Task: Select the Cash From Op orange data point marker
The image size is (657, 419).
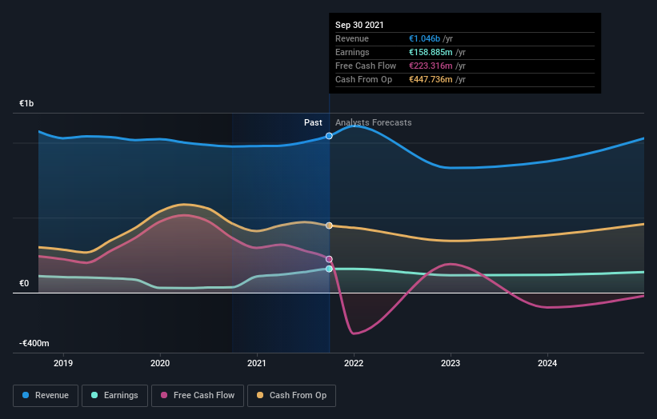Action: [x=329, y=225]
